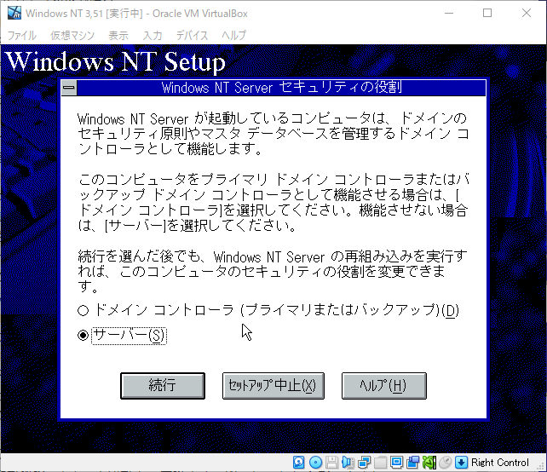Click the Right Control host key text
Viewport: 547px width, 472px height.
500,463
